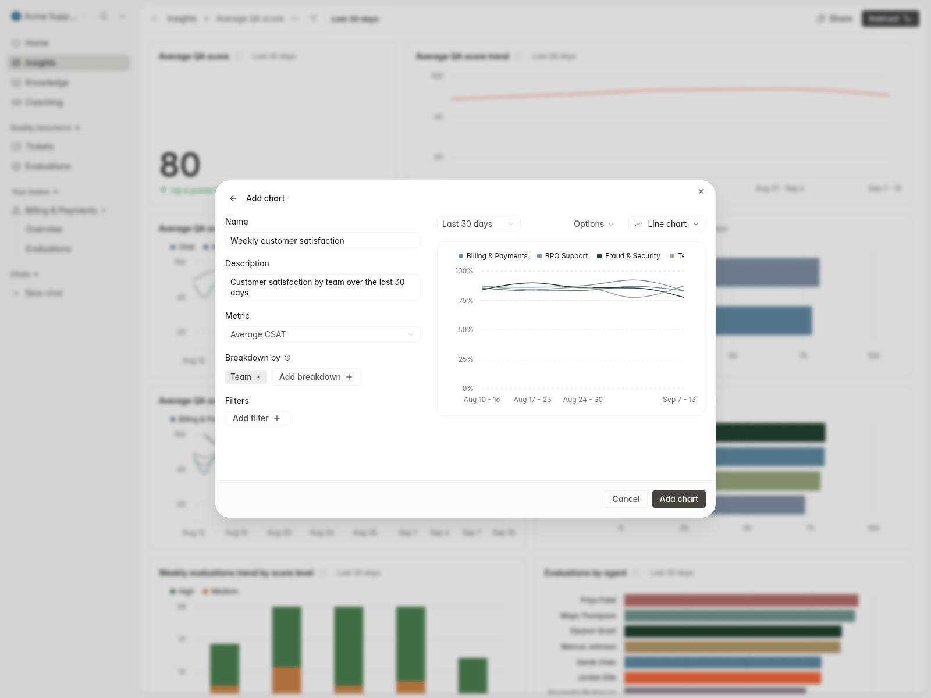Image resolution: width=931 pixels, height=698 pixels.
Task: Edit the chart Name field
Action: click(322, 241)
